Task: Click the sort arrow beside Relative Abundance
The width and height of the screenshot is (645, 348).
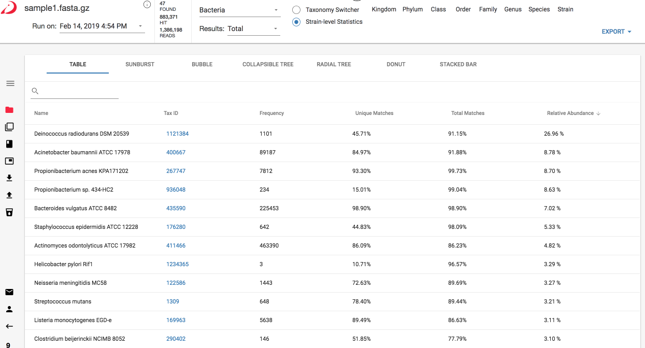Action: pyautogui.click(x=598, y=113)
